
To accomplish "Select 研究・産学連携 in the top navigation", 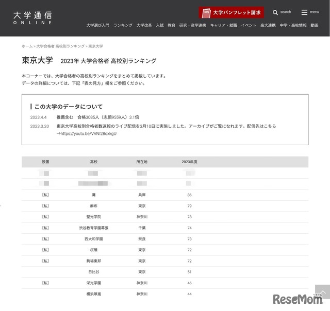I will 192,25.
